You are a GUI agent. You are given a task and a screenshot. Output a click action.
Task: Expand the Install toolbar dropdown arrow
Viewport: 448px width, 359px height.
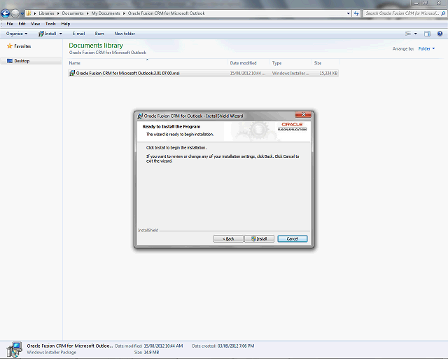(x=61, y=34)
